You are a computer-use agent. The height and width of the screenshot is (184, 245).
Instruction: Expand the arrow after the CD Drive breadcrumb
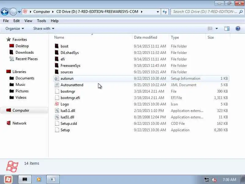(x=141, y=12)
